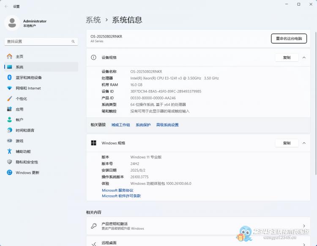This screenshot has width=317, height=246.
Task: Click install date value 2025/8/2
Action: [138, 170]
